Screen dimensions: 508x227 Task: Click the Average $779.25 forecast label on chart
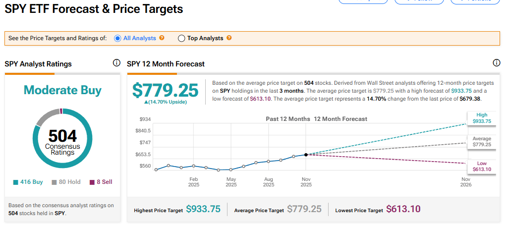481,142
